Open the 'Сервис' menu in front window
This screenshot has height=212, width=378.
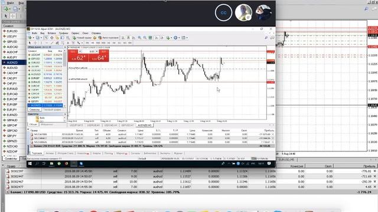point(75,33)
